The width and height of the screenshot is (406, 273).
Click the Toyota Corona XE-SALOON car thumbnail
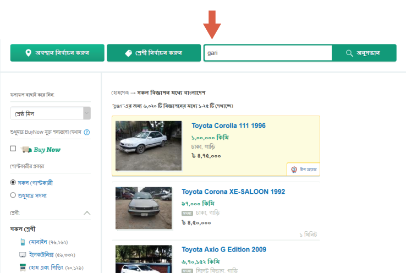coord(144,208)
